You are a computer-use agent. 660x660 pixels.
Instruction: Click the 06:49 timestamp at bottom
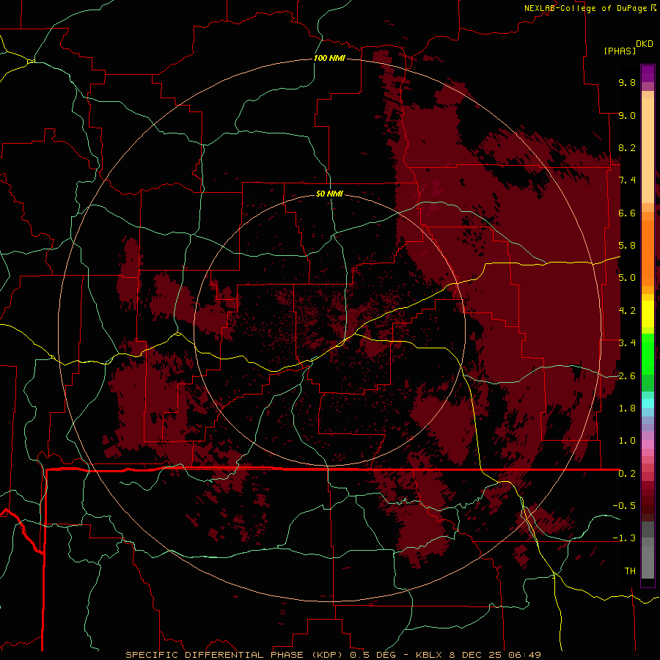pos(524,655)
